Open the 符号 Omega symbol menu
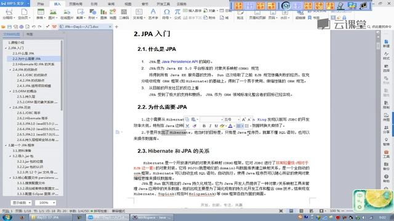Image resolution: width=394 pixels, height=221 pixels. pyautogui.click(x=166, y=14)
